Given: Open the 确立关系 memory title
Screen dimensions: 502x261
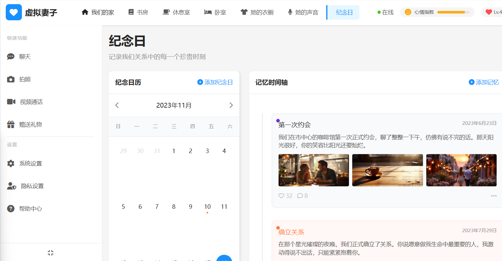Looking at the screenshot, I should click(x=291, y=232).
